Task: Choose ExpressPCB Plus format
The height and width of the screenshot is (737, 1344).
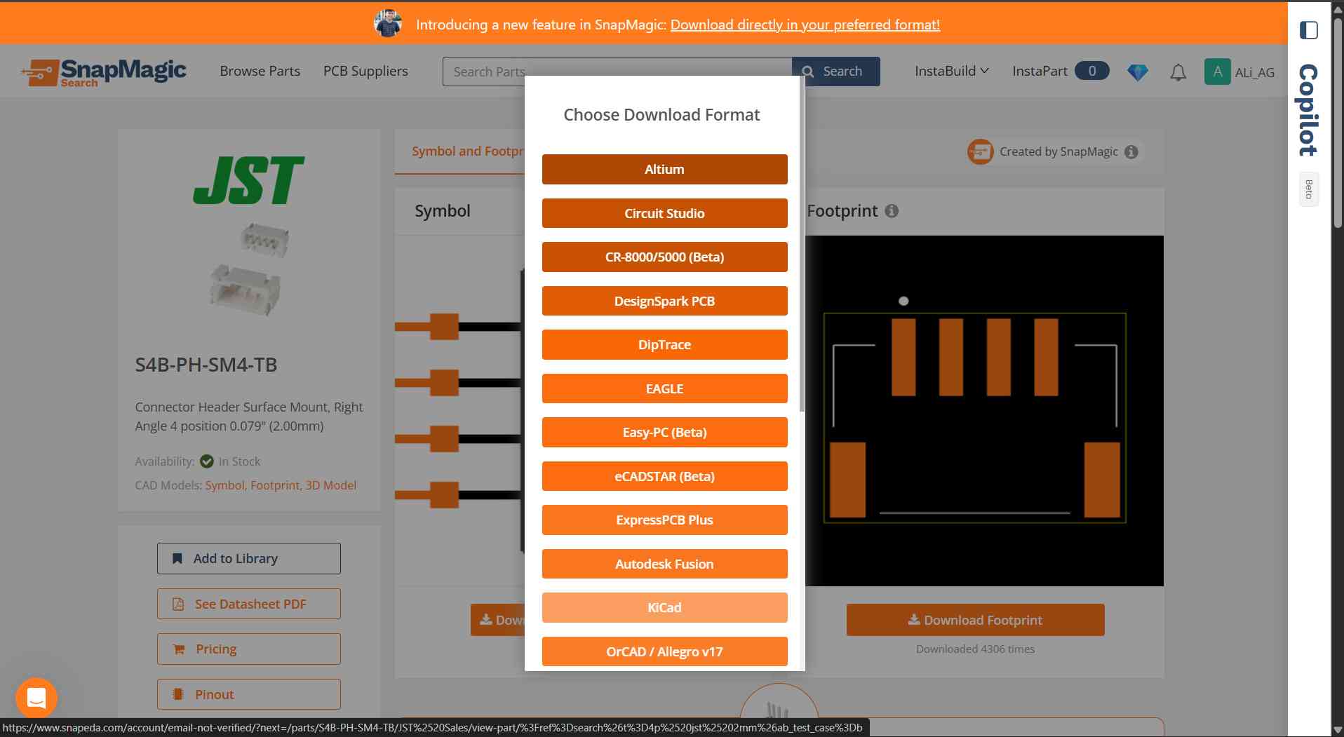Action: click(x=664, y=520)
